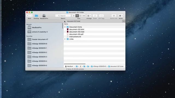The width and height of the screenshot is (175, 98).
Task: Click the home folder icon in path bar
Action: coord(81,66)
